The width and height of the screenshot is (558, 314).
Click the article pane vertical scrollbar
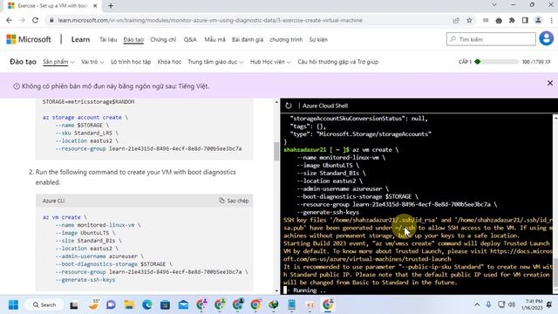pos(276,151)
